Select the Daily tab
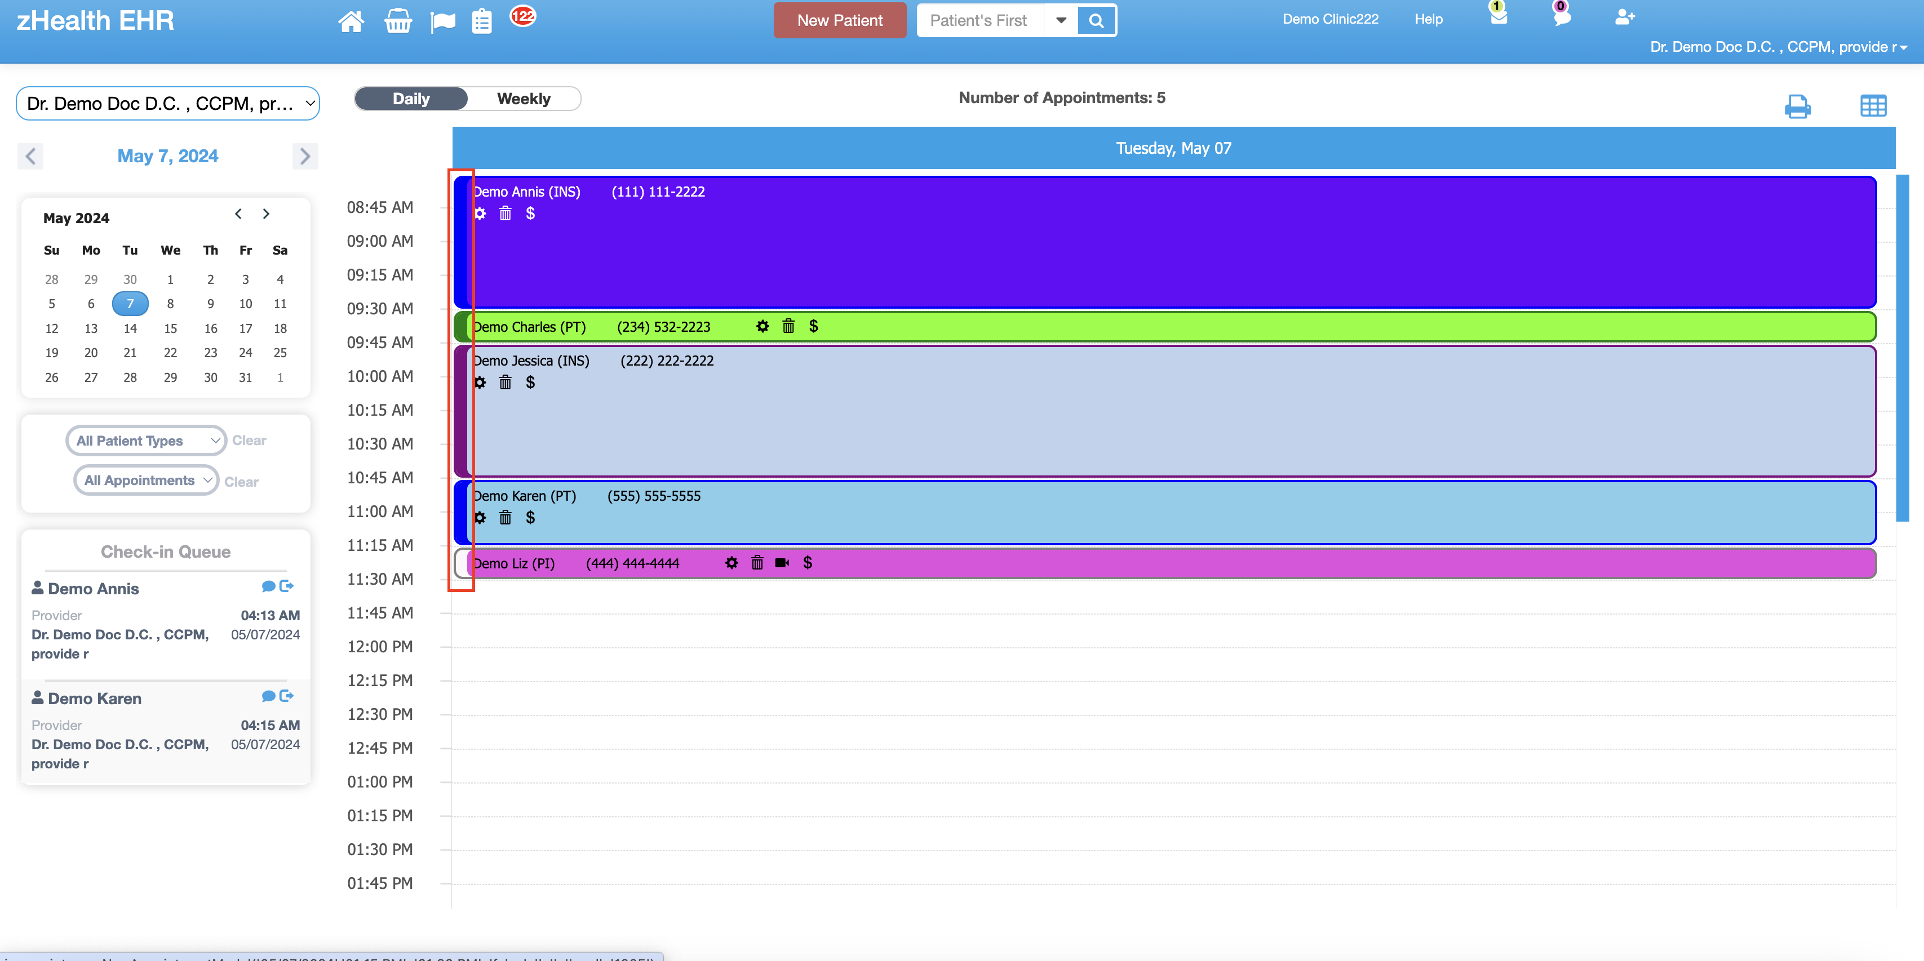The width and height of the screenshot is (1924, 961). [411, 98]
